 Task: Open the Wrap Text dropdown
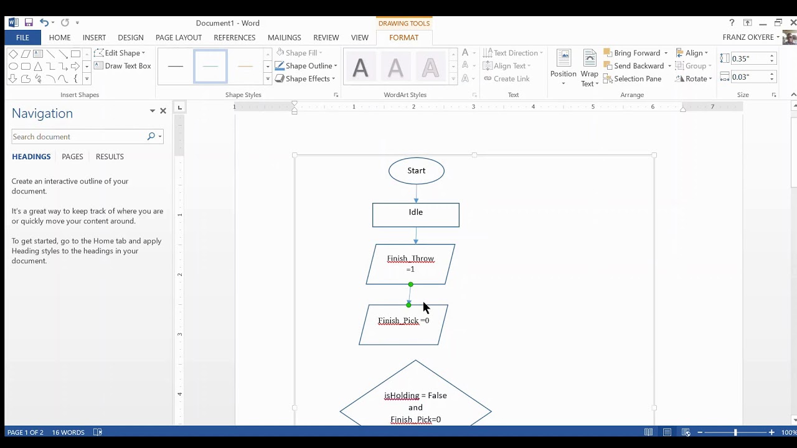(x=590, y=68)
